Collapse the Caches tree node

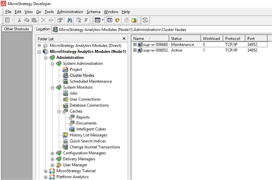(x=59, y=112)
